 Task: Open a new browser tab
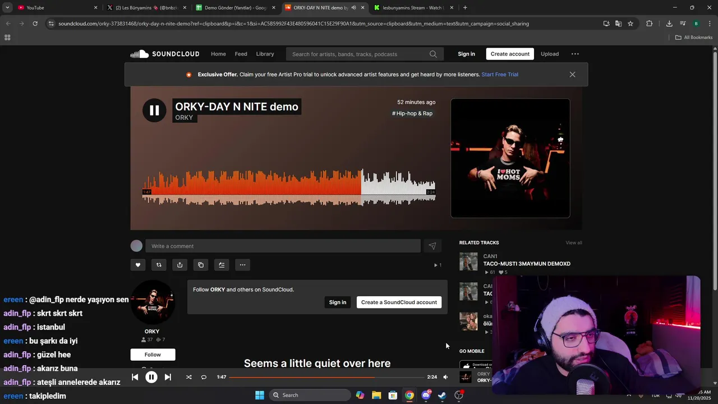465,7
